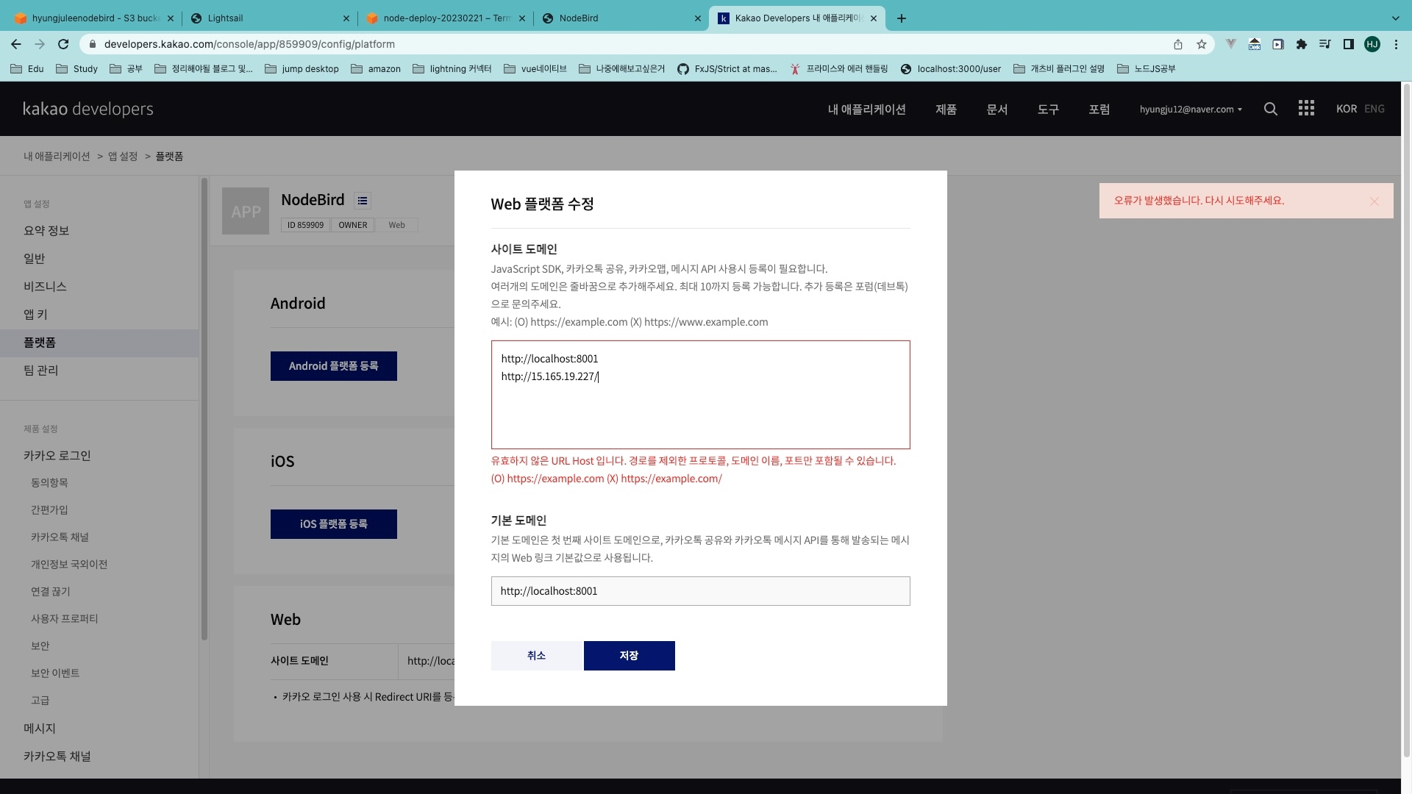Click the browser back arrow
The image size is (1412, 794).
[x=16, y=44]
